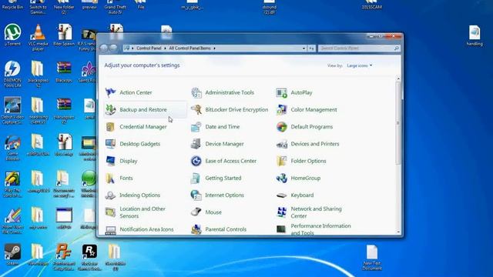The height and width of the screenshot is (277, 493).
Task: Select Debut Video Capture desktop icon
Action: [12, 110]
